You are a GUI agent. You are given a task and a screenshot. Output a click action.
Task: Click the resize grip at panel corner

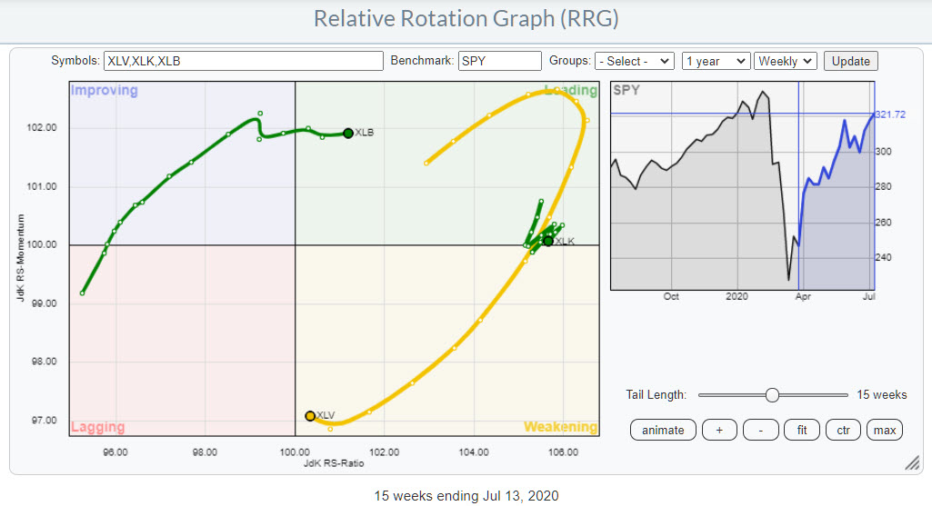click(x=910, y=463)
